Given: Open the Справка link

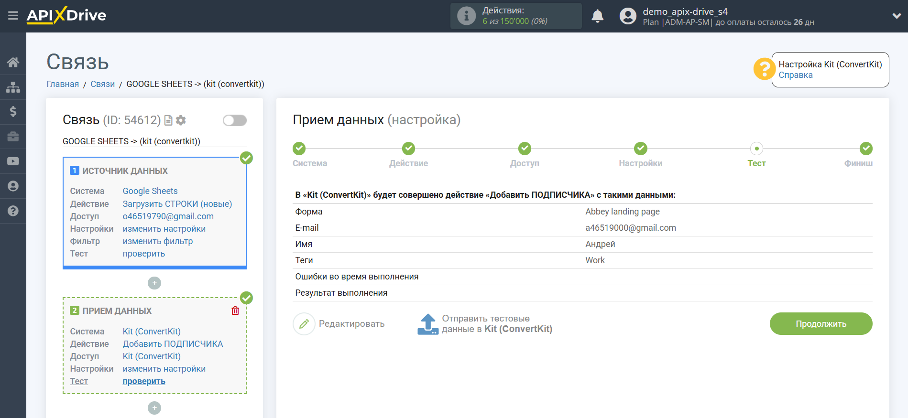Looking at the screenshot, I should pos(795,75).
